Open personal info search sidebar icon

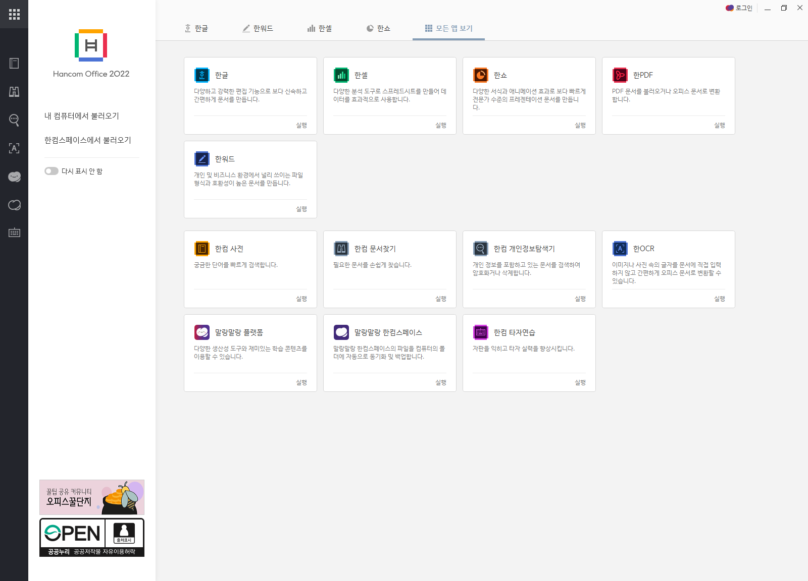pos(14,120)
